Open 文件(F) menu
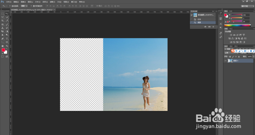Viewport: 255px width, 135px height. [x=9, y=2]
